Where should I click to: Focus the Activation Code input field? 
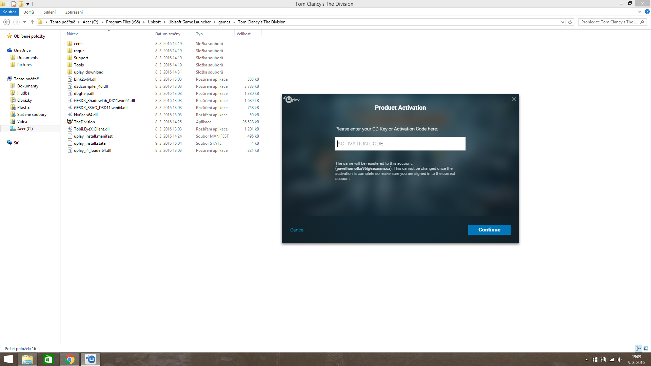[x=400, y=144]
